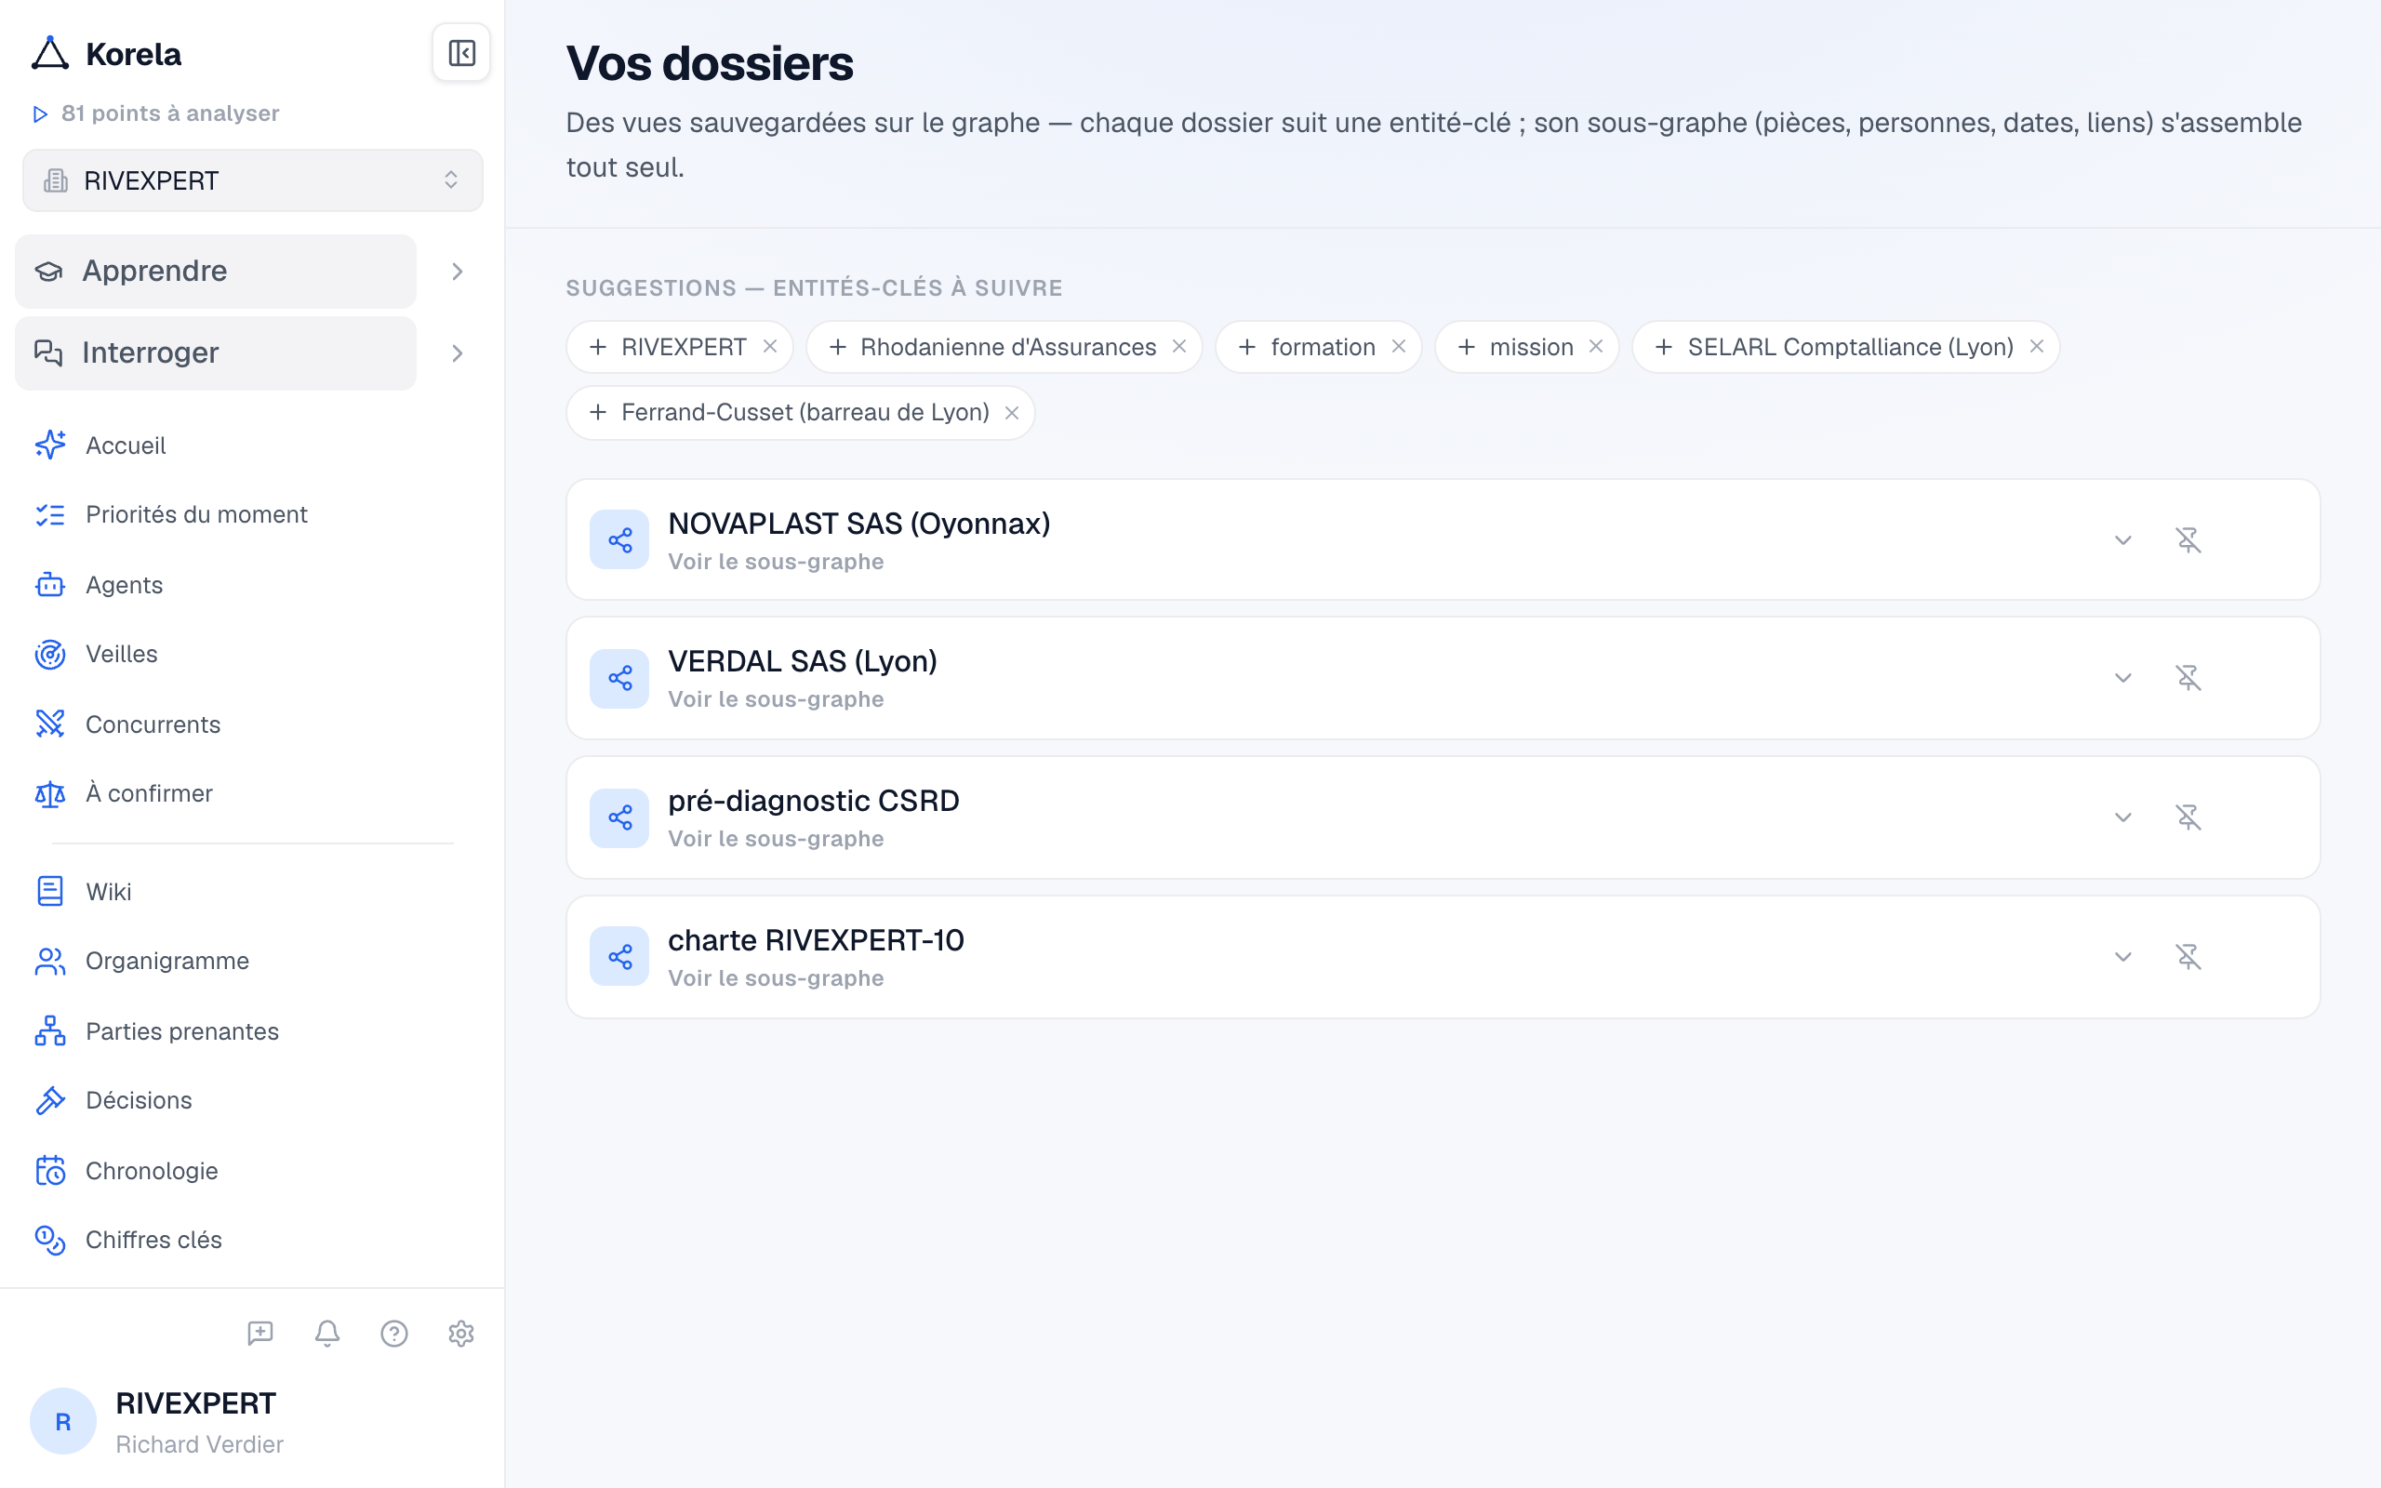Click the Organigramme people icon
Image resolution: width=2381 pixels, height=1488 pixels.
click(x=50, y=961)
